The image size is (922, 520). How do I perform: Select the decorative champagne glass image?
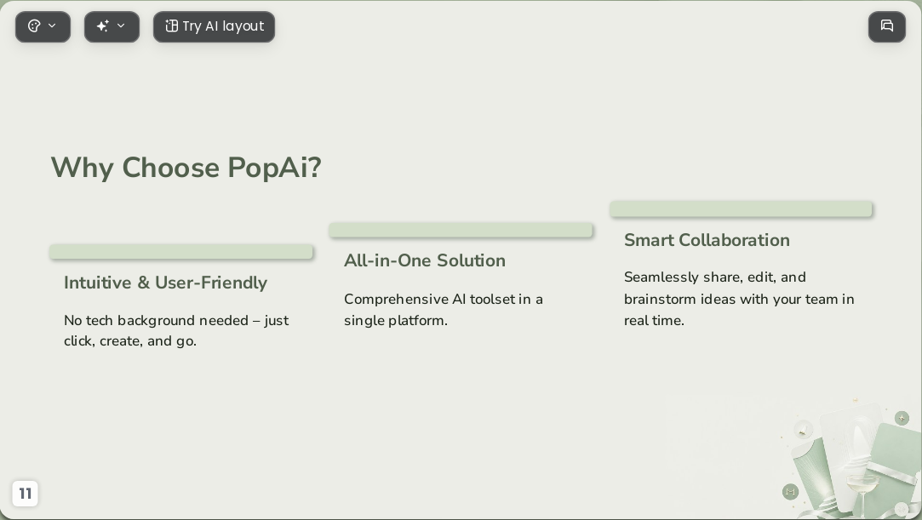click(x=850, y=459)
